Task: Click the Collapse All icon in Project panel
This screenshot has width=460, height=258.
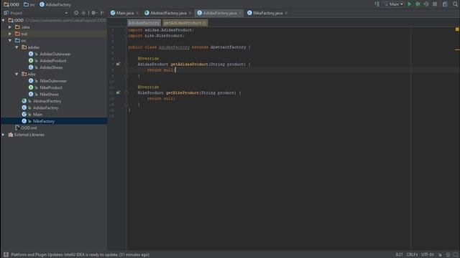Action: pos(83,13)
